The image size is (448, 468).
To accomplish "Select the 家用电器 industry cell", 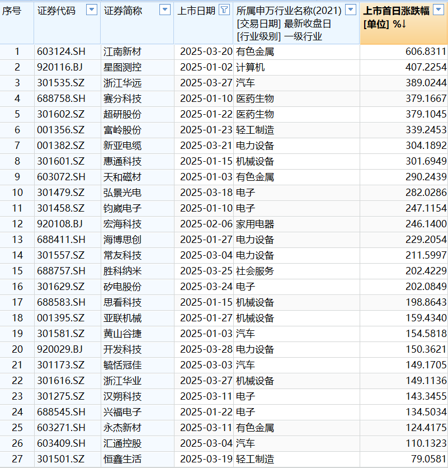I will (255, 224).
